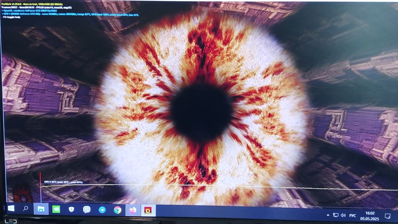Open File Explorer from the taskbar
This screenshot has width=398, height=224.
(x=41, y=209)
